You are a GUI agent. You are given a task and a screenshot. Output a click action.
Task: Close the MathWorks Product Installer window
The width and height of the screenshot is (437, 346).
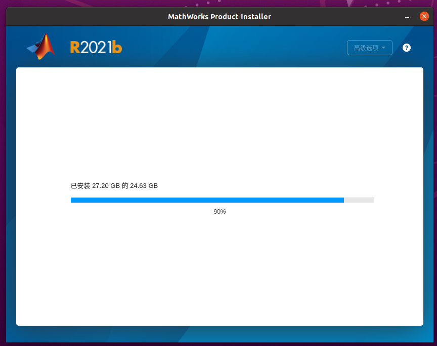click(x=424, y=16)
